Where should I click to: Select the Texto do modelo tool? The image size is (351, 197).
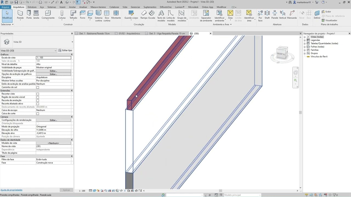click(161, 16)
